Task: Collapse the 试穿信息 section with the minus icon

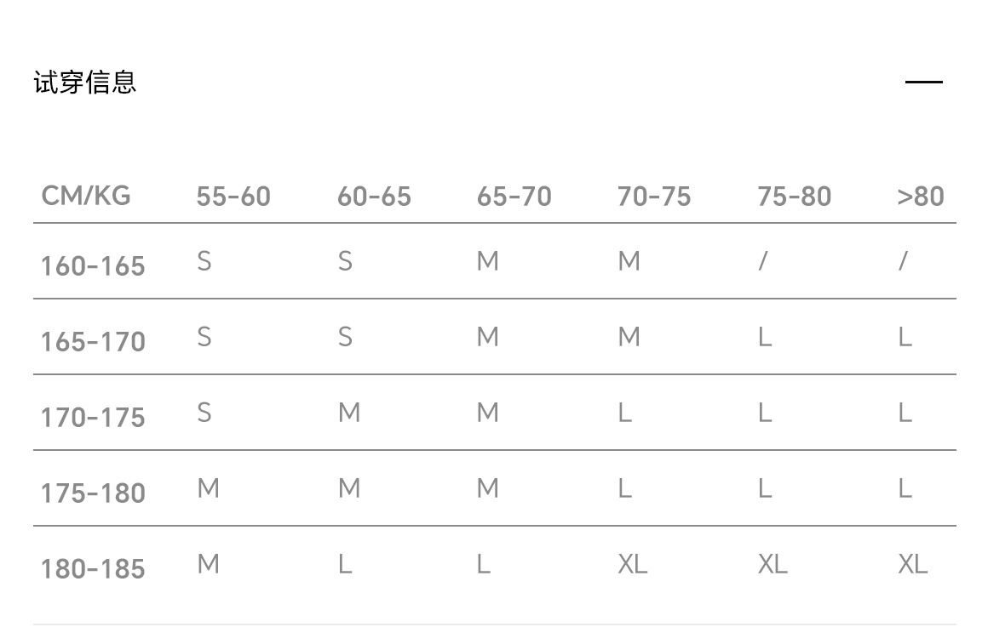Action: pyautogui.click(x=923, y=83)
